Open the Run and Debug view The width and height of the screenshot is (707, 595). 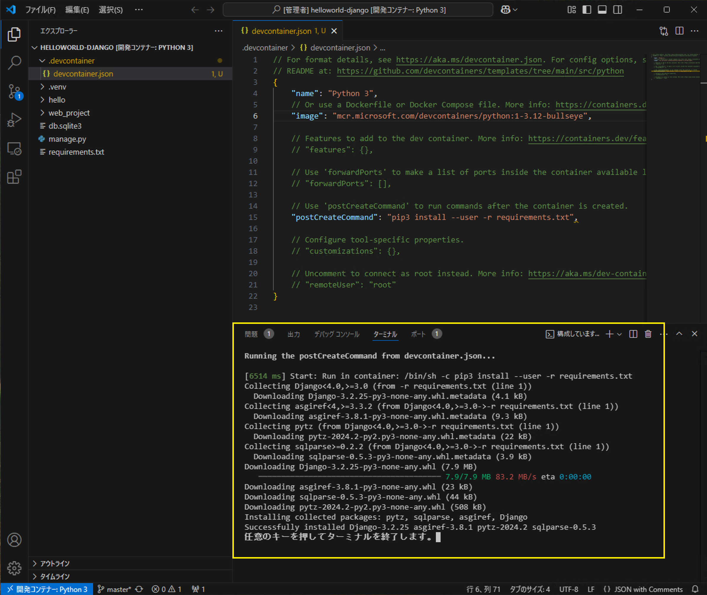[14, 120]
